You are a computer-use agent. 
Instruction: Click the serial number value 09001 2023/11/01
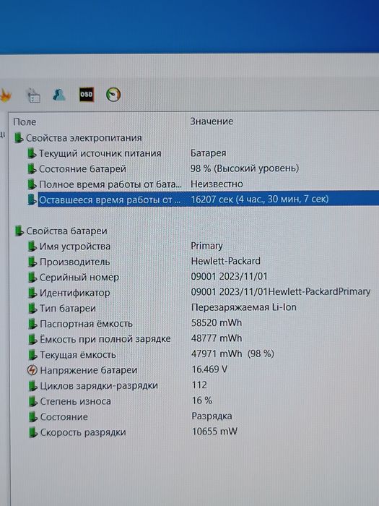[229, 277]
